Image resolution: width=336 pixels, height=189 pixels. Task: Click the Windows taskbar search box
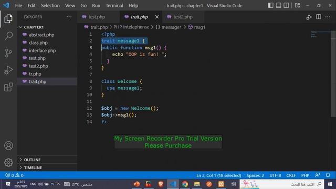click(x=281, y=184)
